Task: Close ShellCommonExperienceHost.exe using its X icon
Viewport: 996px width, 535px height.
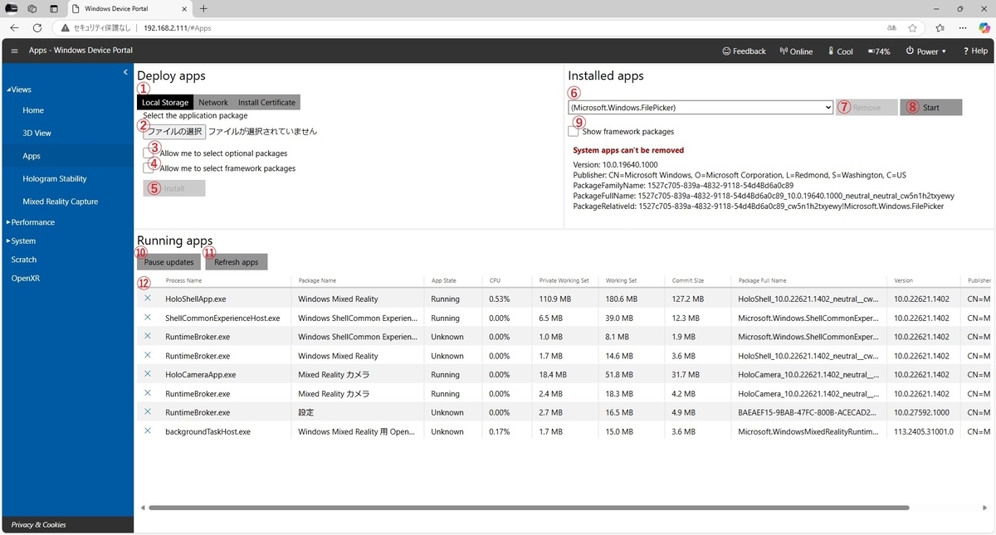Action: (x=148, y=317)
